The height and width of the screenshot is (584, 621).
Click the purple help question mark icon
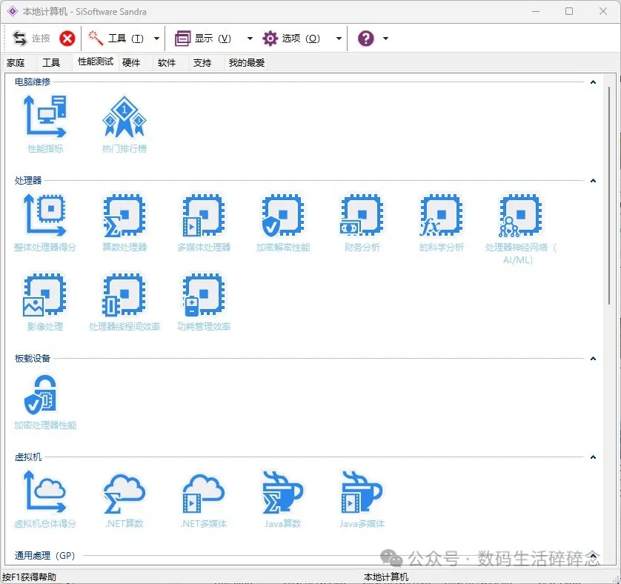[365, 39]
